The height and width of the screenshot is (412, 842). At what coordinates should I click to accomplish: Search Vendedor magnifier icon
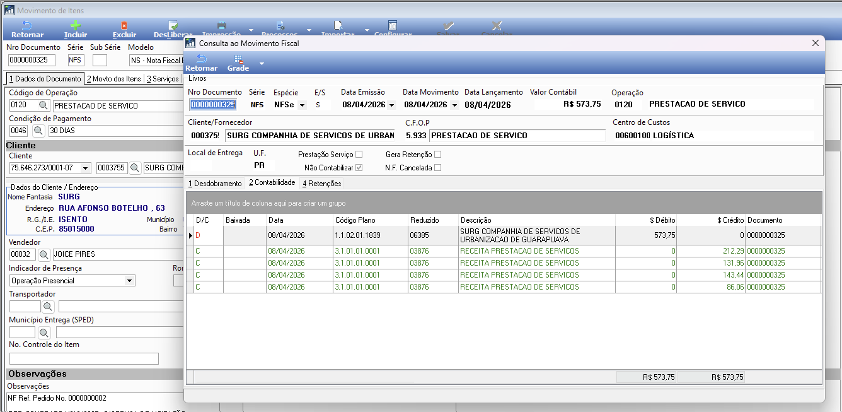tap(44, 254)
